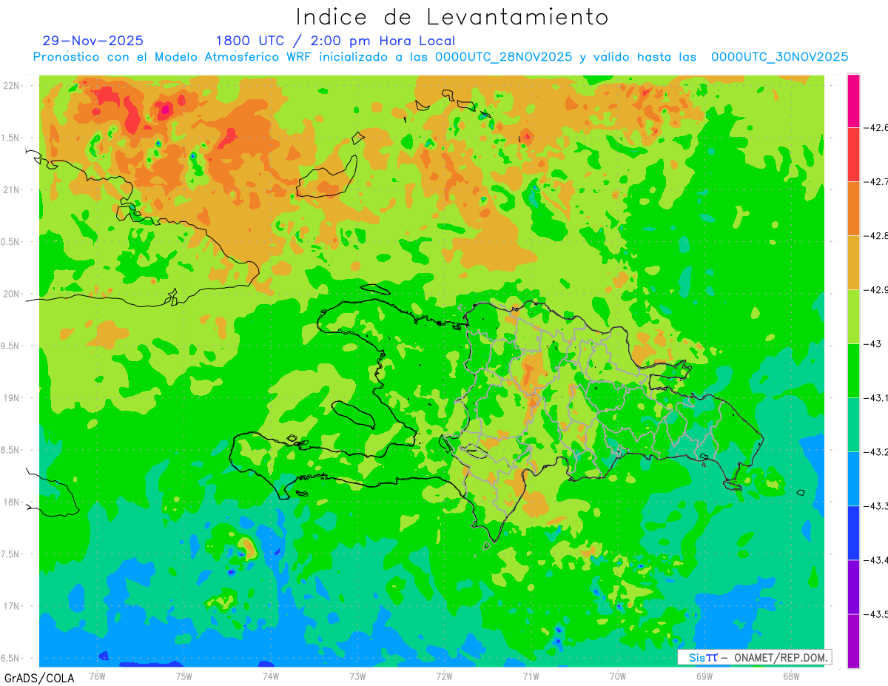Select the "20N" latitude label

pyautogui.click(x=12, y=294)
